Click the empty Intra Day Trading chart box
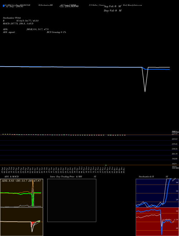Image resolution: width=179 pixels, height=236 pixels. point(72,200)
